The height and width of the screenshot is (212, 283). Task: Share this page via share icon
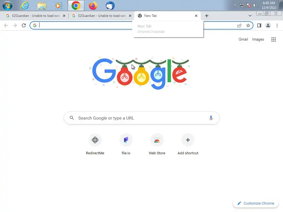(x=239, y=25)
